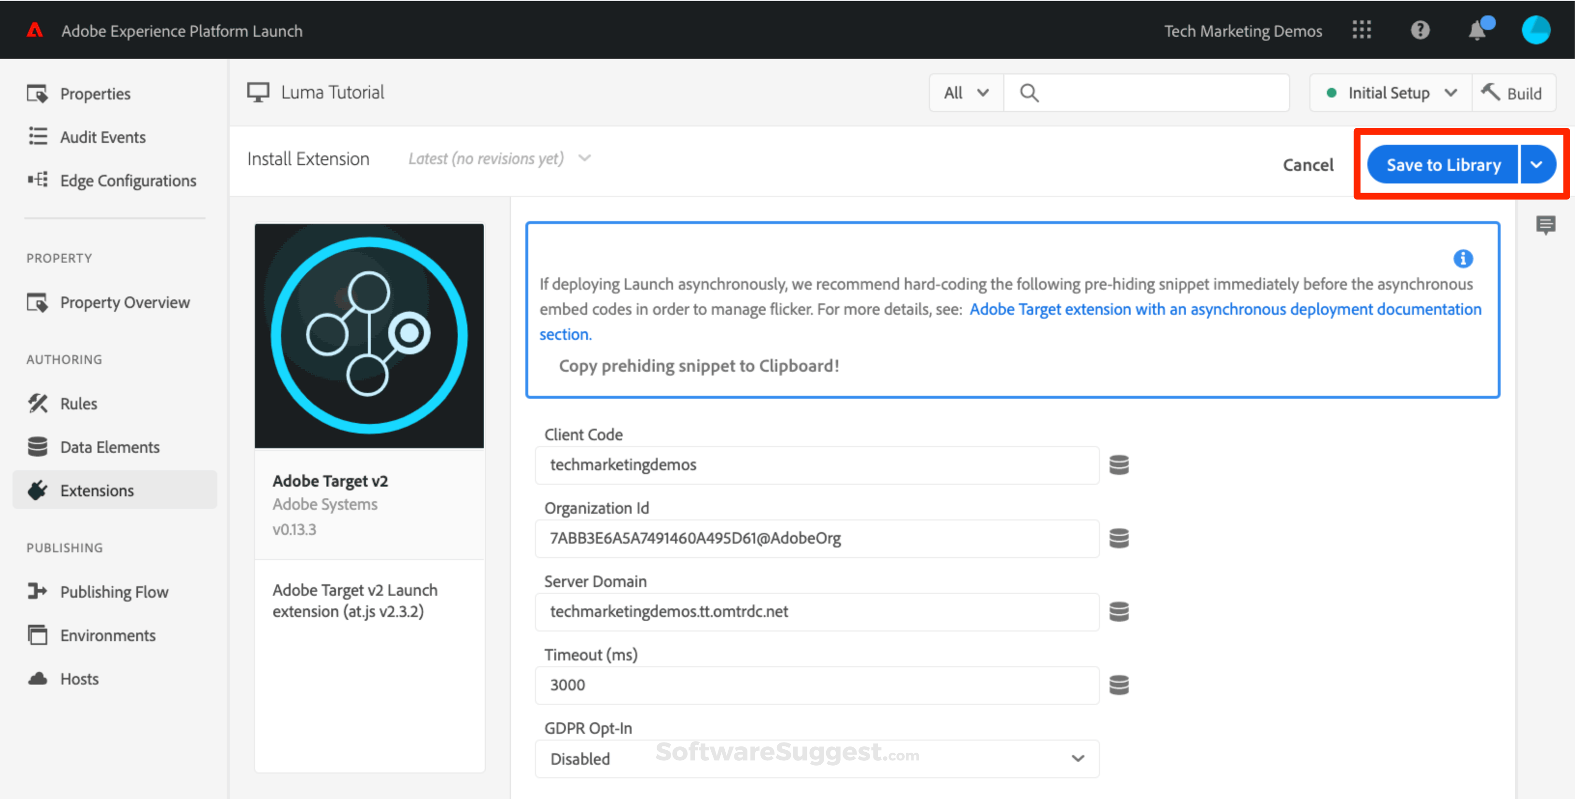Open the Publishing Flow section
1575x799 pixels.
(x=114, y=591)
